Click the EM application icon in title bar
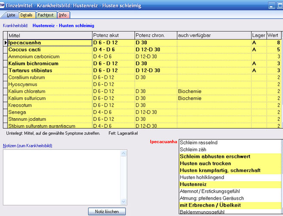This screenshot has height=216, width=283. click(3, 6)
